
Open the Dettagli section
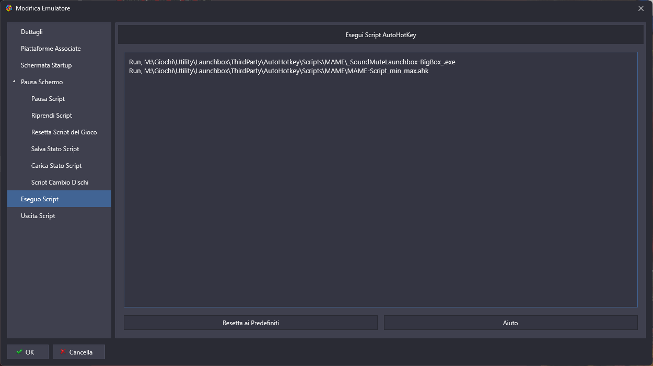59,32
